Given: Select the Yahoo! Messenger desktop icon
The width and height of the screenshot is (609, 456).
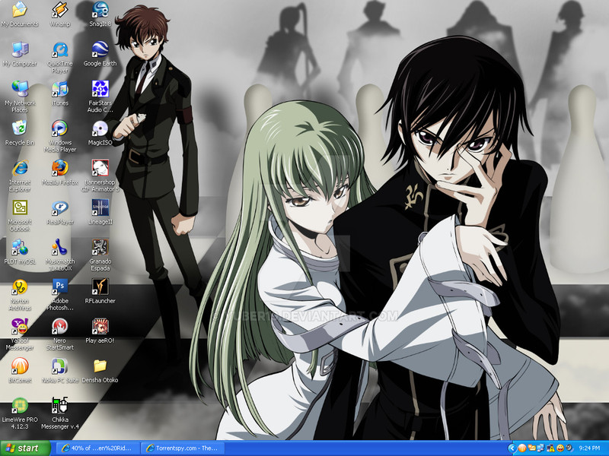Looking at the screenshot, I should [x=20, y=334].
